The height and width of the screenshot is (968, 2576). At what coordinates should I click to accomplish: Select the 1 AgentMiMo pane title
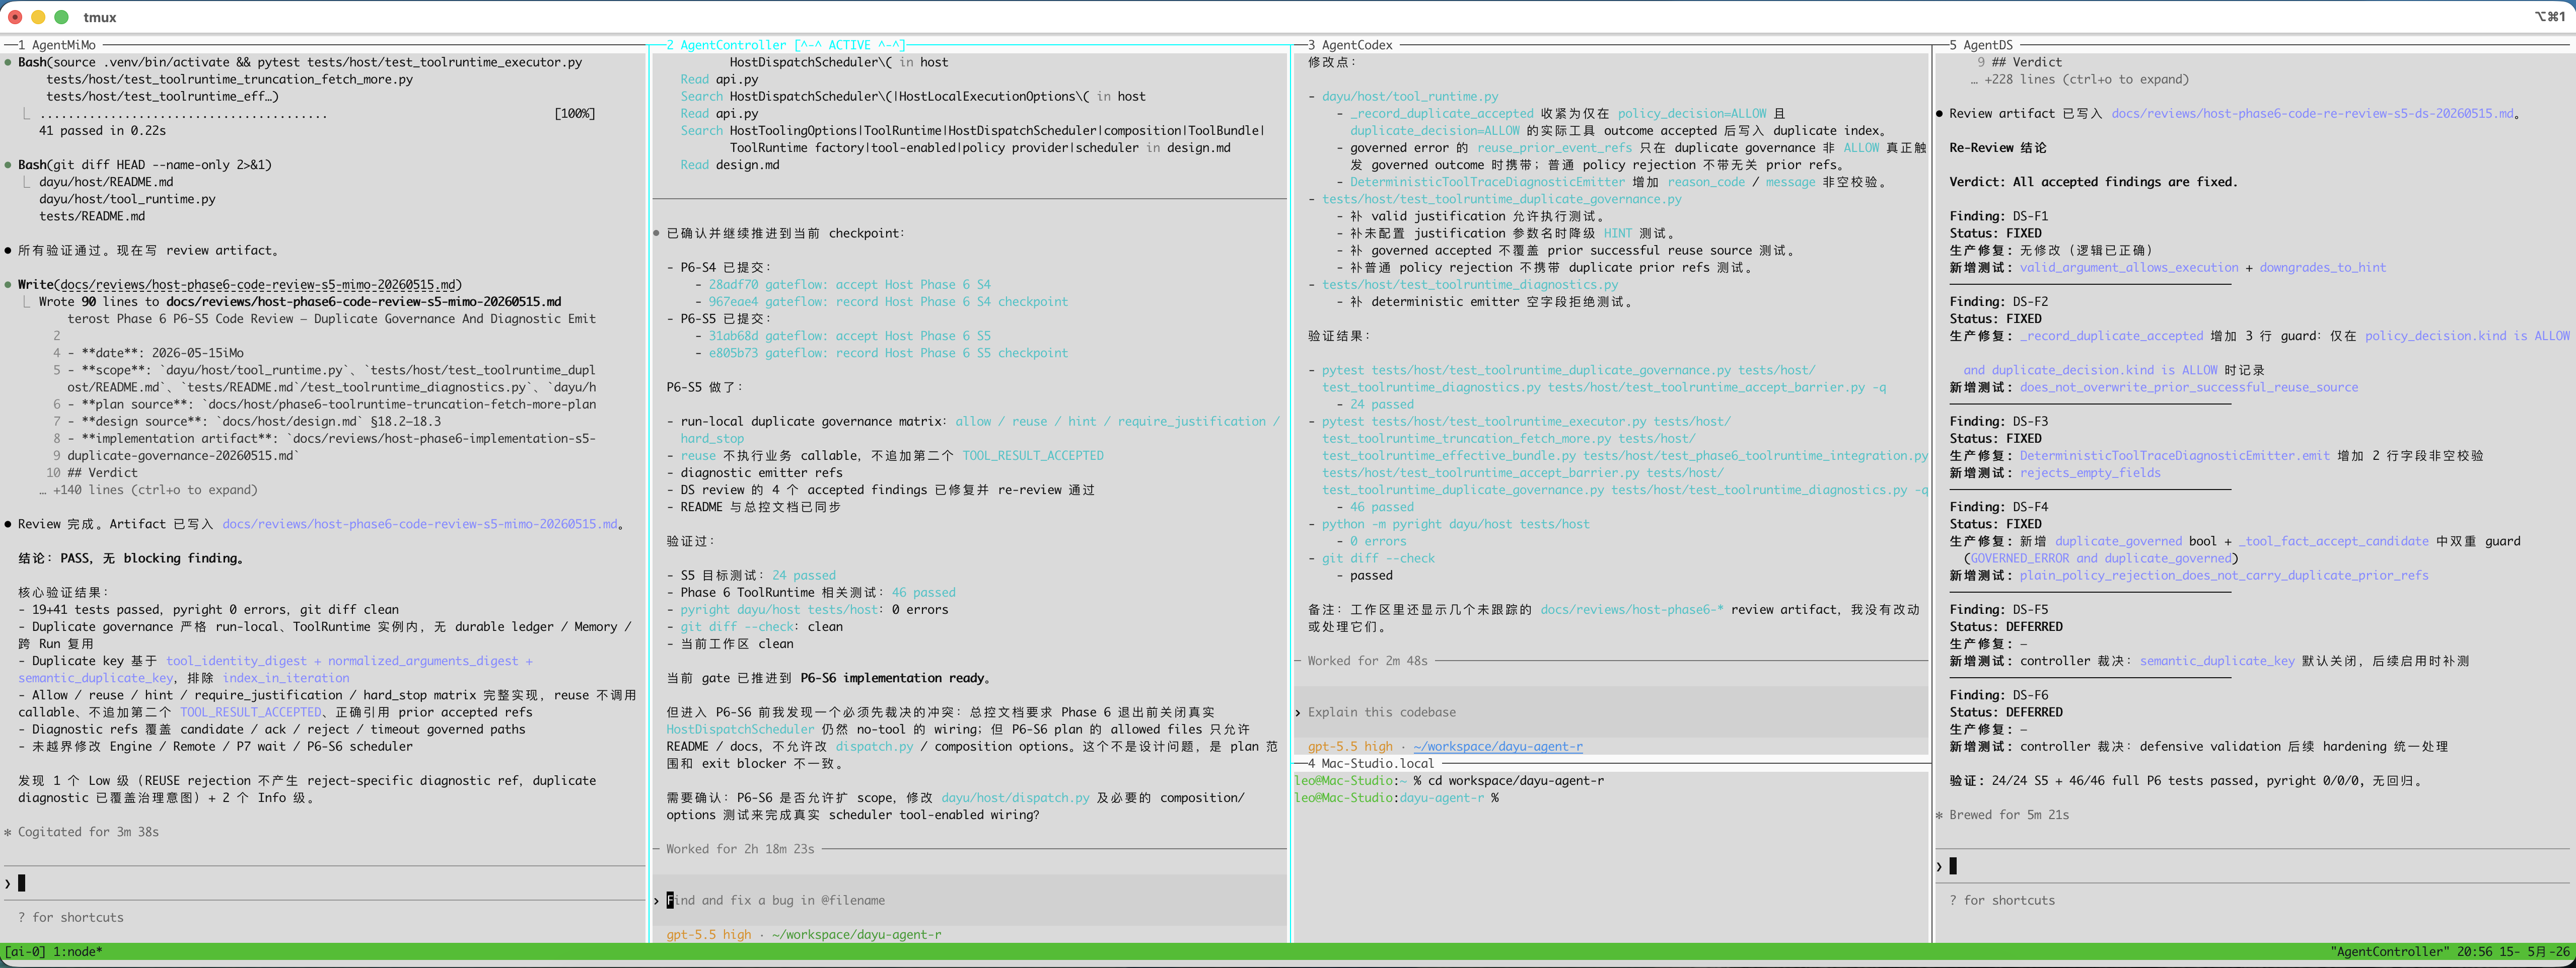coord(57,45)
